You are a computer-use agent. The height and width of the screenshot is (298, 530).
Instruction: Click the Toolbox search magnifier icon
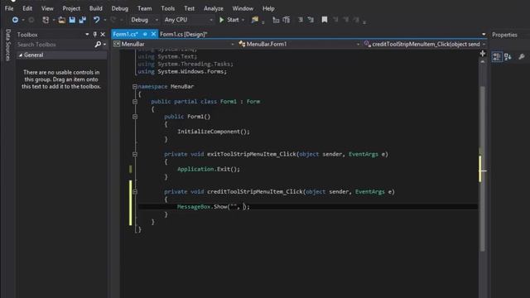pos(98,44)
